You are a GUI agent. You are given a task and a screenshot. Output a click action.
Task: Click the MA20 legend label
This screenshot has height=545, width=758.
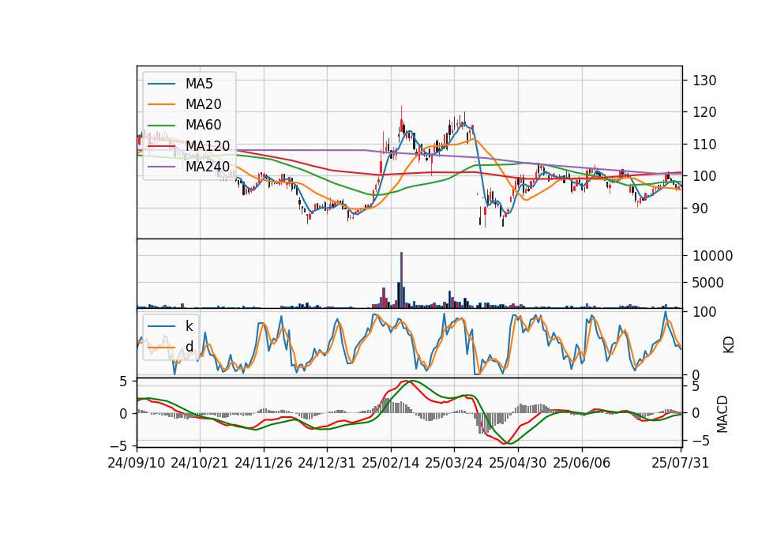click(203, 104)
